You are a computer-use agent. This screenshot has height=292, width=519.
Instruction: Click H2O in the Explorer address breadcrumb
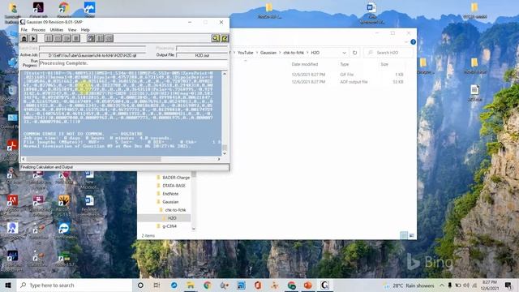(x=315, y=53)
